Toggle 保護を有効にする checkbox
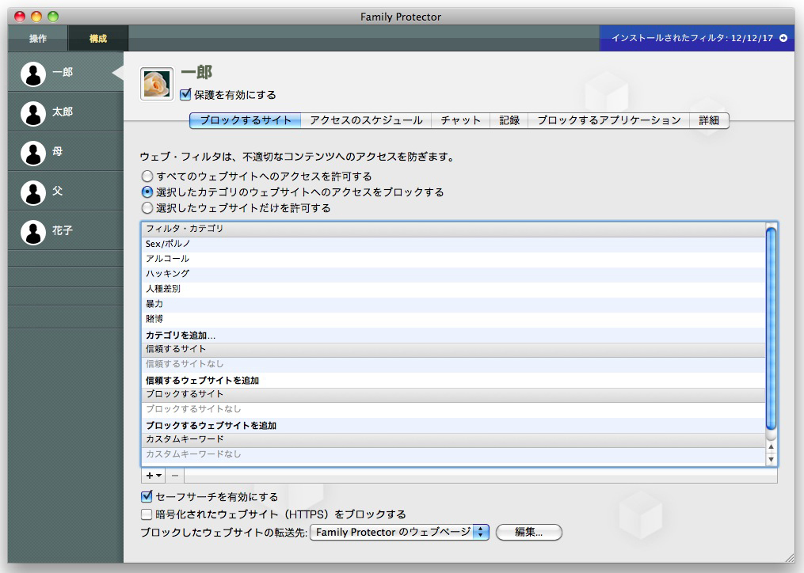 pyautogui.click(x=185, y=94)
